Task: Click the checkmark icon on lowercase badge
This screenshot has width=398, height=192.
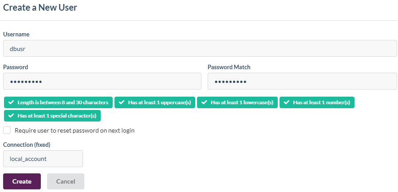Action: click(204, 102)
